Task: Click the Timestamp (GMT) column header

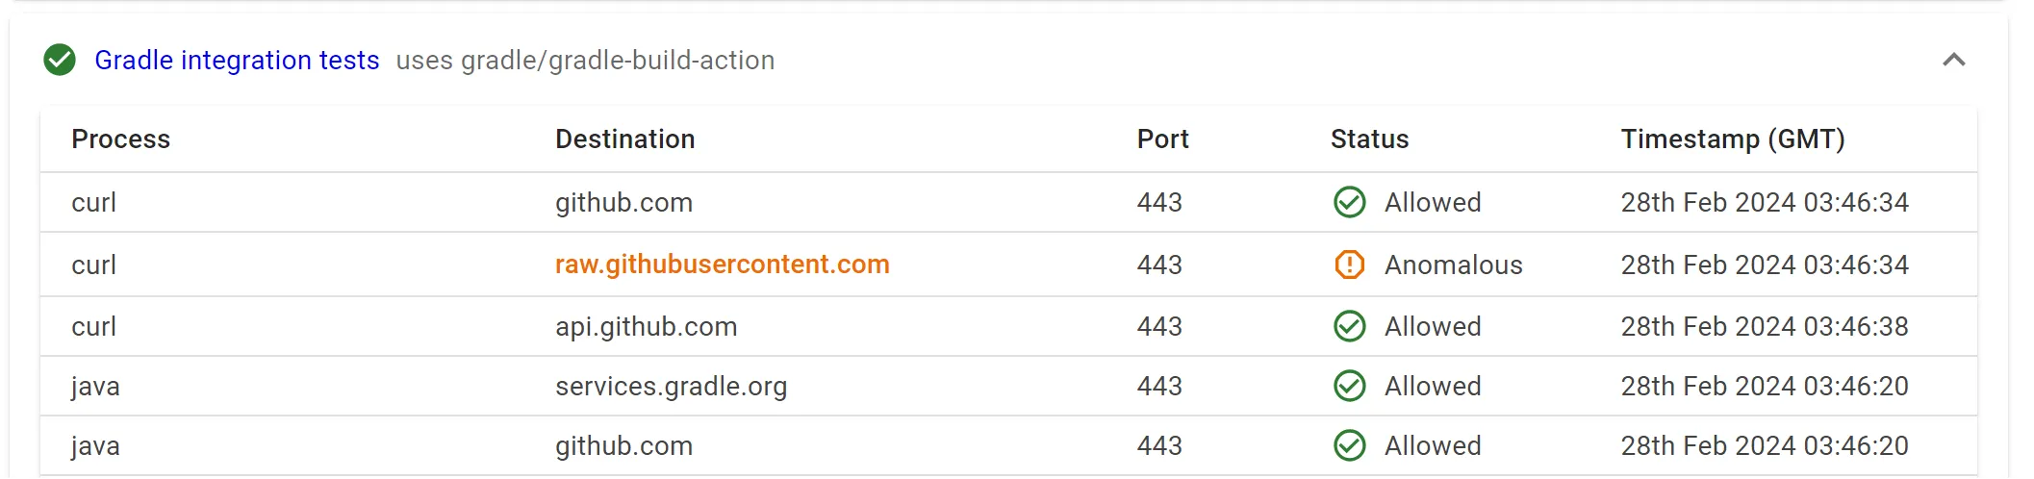Action: pyautogui.click(x=1732, y=139)
